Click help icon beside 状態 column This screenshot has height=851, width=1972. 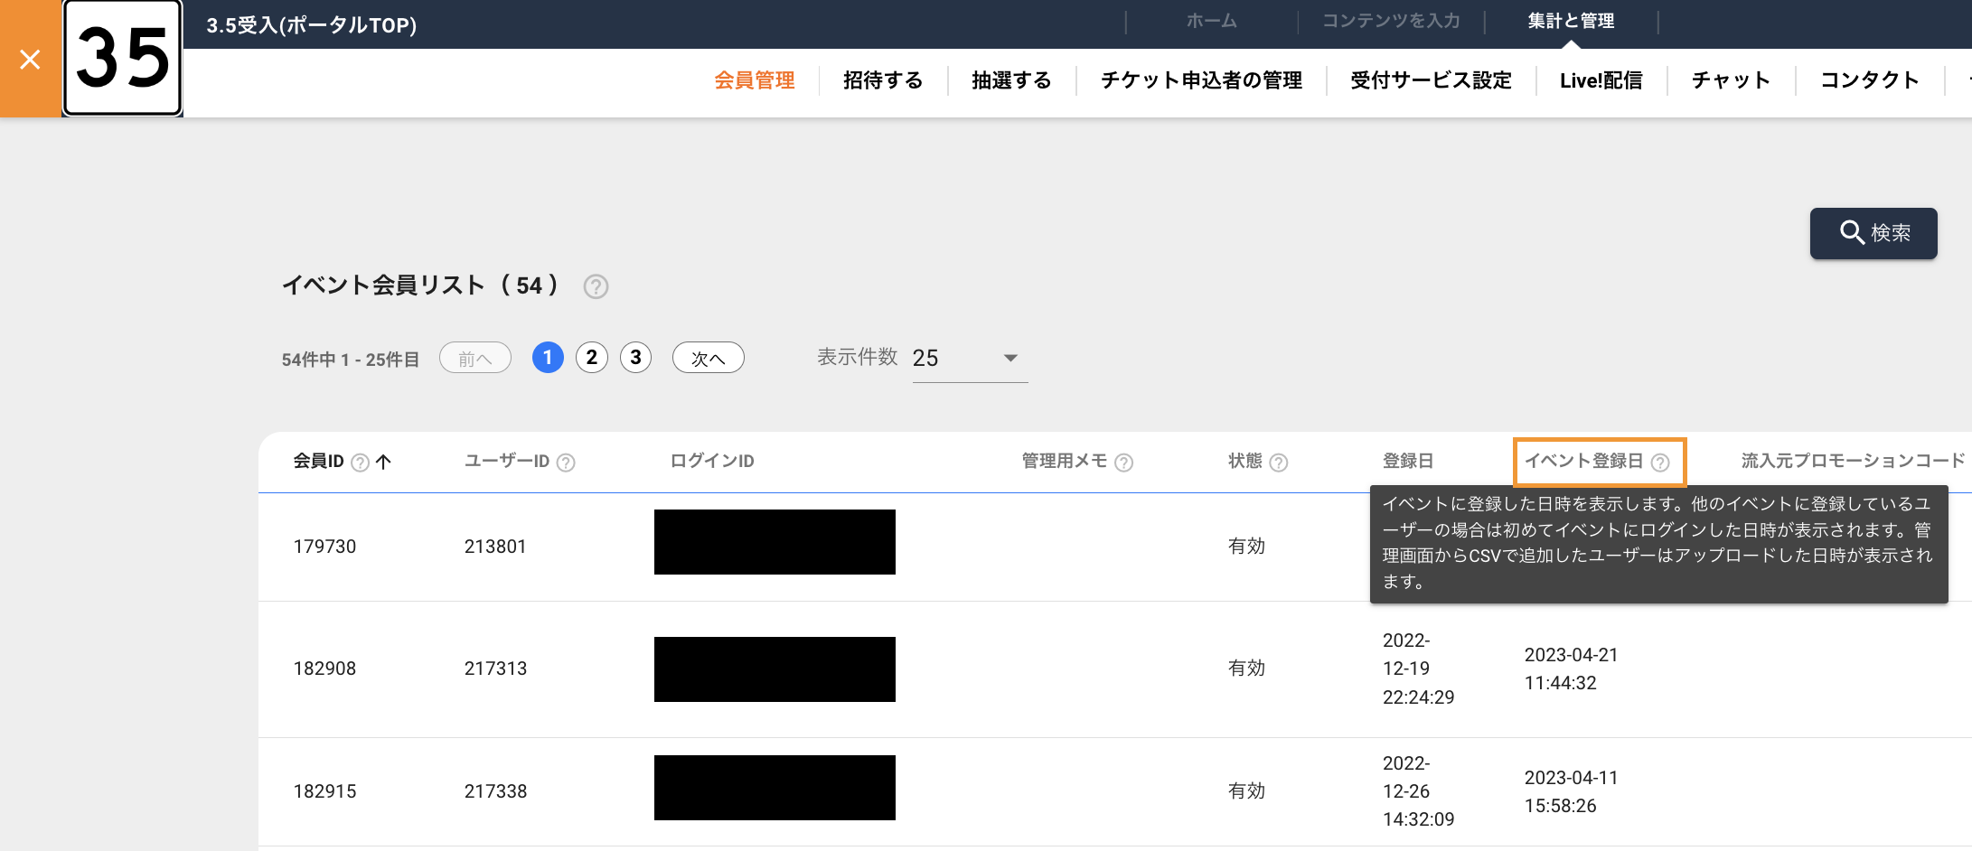(x=1278, y=463)
